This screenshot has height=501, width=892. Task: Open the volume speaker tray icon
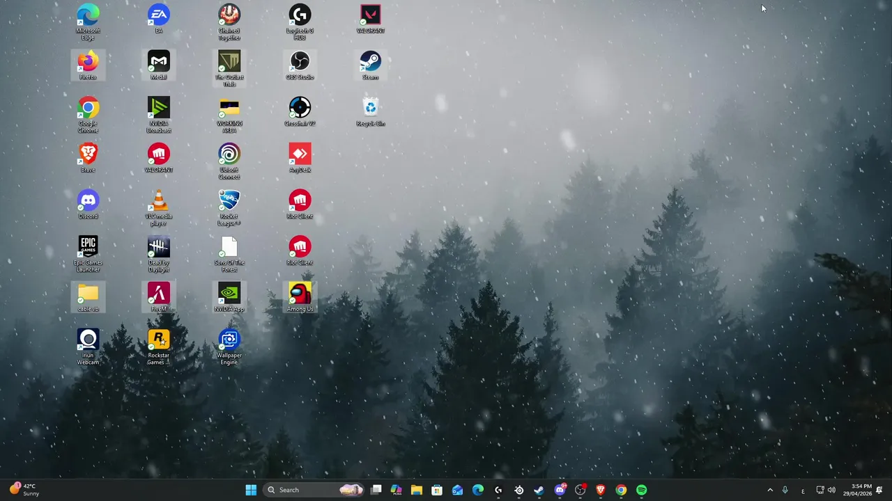pos(831,490)
